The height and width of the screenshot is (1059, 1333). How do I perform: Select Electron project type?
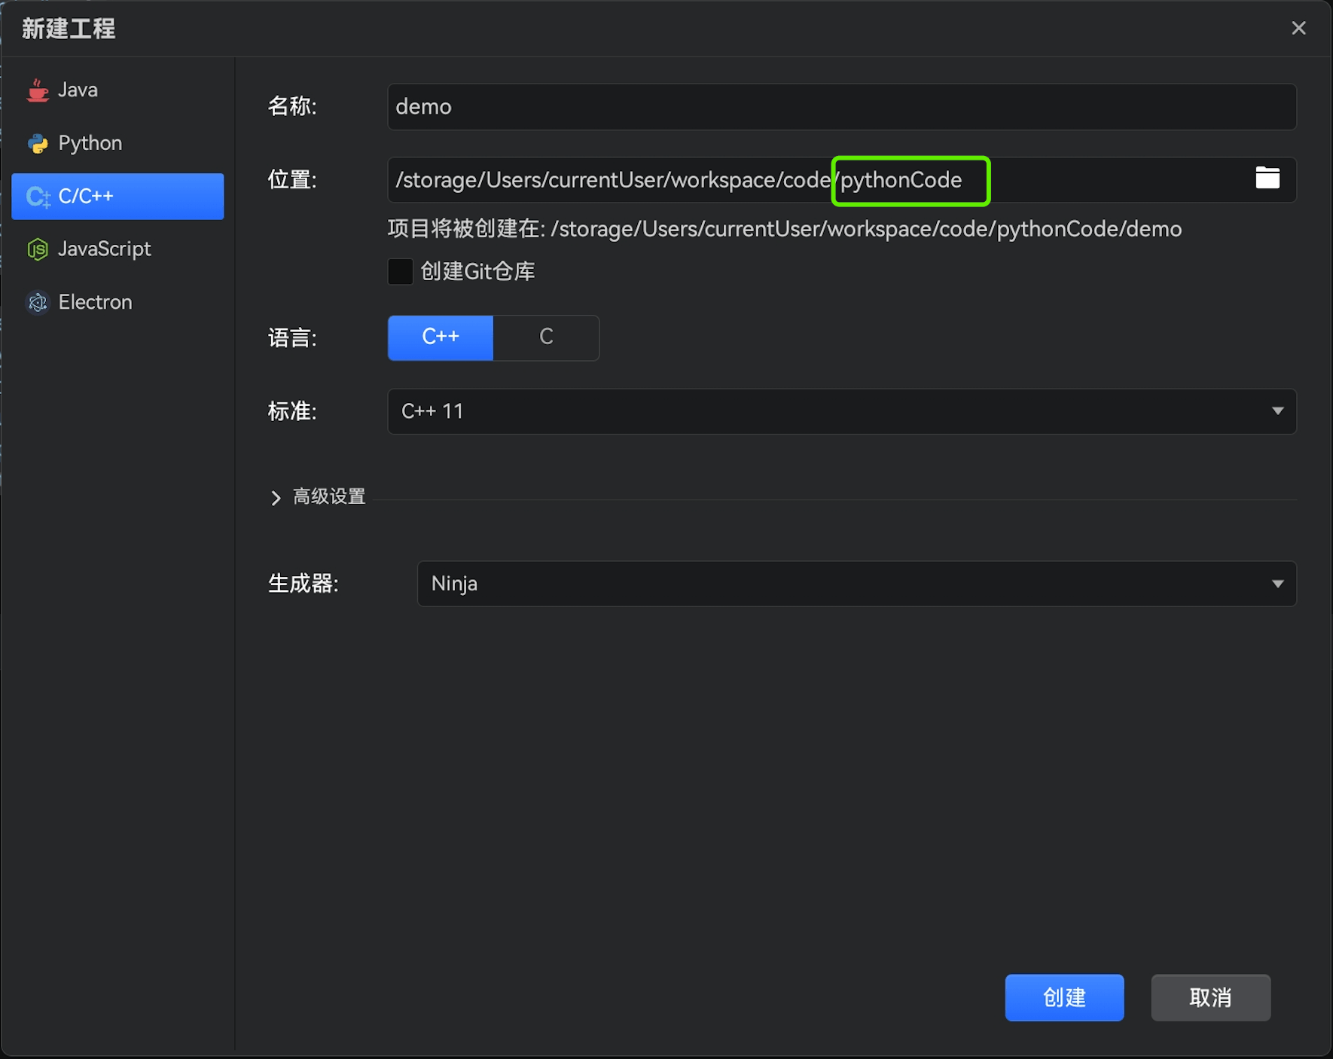click(117, 302)
